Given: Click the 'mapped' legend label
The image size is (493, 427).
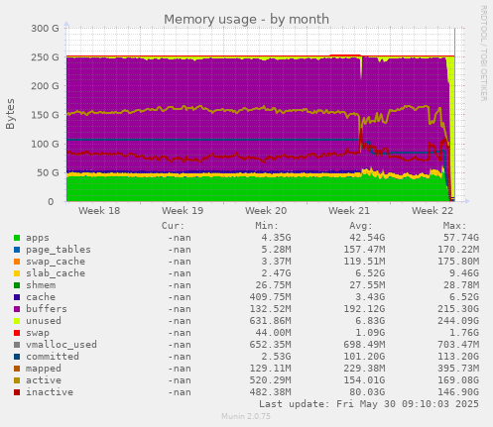Looking at the screenshot, I should 44,369.
